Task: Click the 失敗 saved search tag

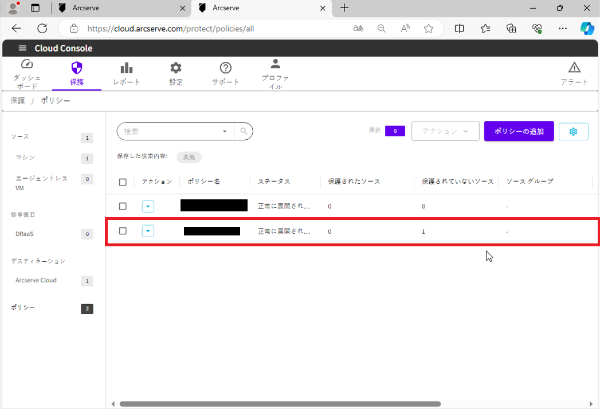Action: 189,157
